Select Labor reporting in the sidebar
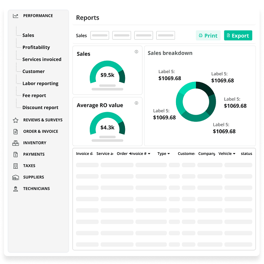The image size is (264, 264). coord(40,84)
